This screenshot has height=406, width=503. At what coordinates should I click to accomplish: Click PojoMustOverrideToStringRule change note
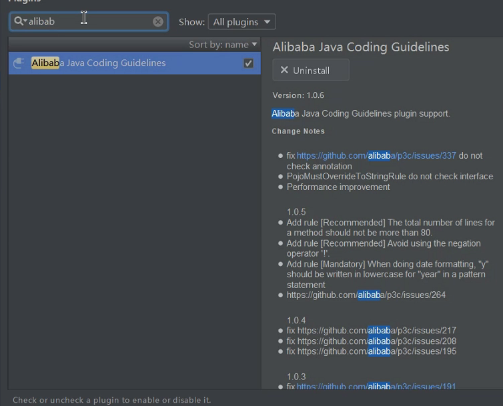[390, 177]
